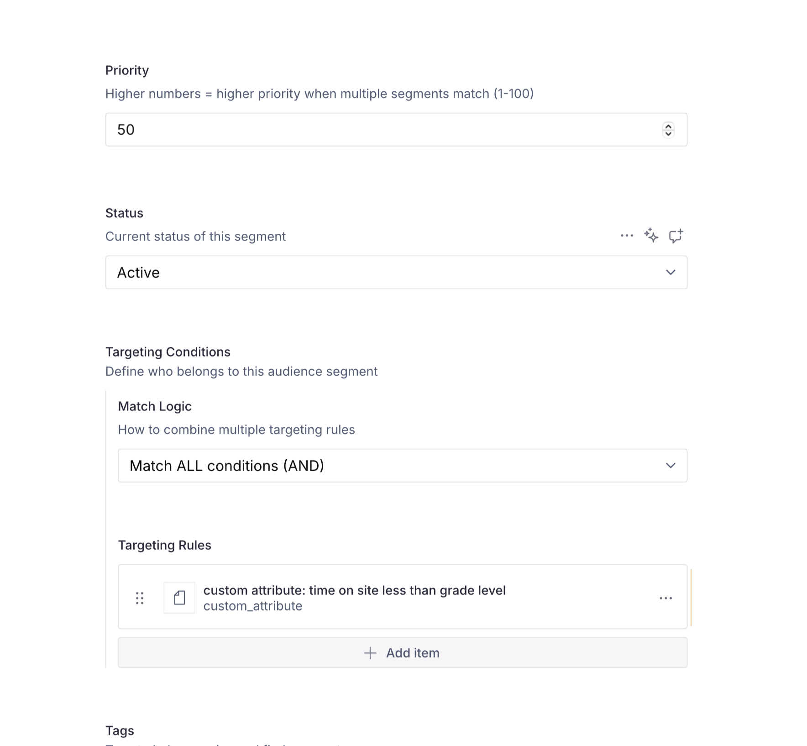Click the add comment icon above the Status selector

click(676, 235)
